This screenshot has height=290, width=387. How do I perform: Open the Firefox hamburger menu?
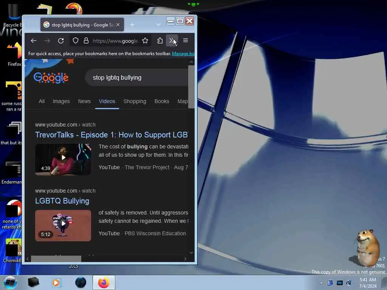click(x=186, y=40)
